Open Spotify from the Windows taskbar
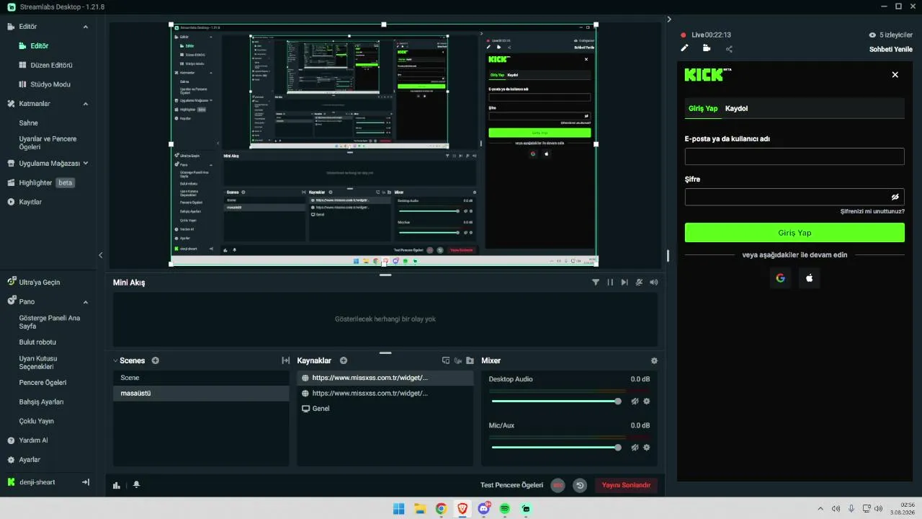The image size is (922, 519). pyautogui.click(x=505, y=508)
